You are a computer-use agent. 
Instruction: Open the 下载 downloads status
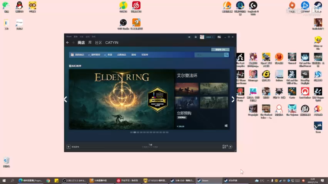[x=150, y=146]
